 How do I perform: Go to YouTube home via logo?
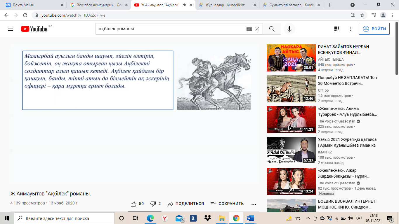[34, 29]
